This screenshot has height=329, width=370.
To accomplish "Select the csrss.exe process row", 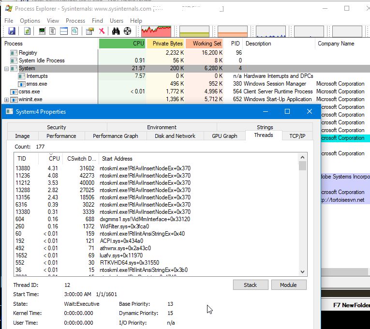I will (x=185, y=91).
